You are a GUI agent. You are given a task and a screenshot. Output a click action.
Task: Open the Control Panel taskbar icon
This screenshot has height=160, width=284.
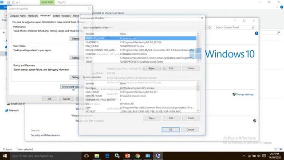pos(148,156)
